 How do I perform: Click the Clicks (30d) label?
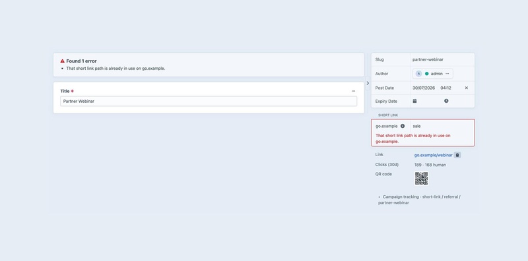pyautogui.click(x=387, y=165)
